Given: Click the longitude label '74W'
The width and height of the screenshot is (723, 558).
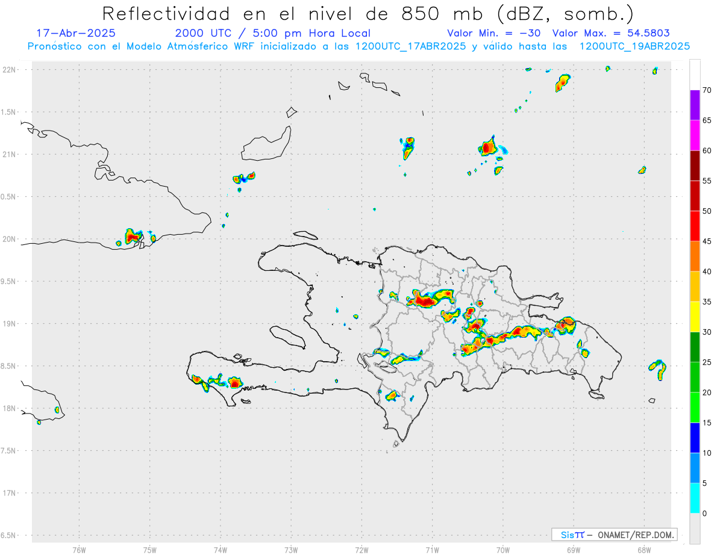Looking at the screenshot, I should click(x=221, y=550).
